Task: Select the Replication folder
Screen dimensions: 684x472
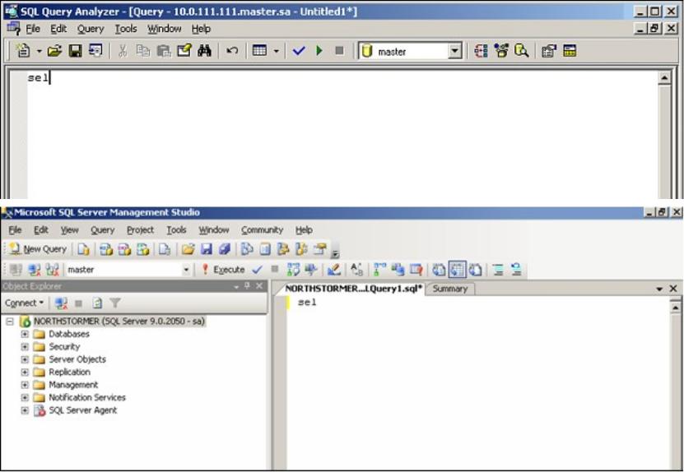Action: 69,373
